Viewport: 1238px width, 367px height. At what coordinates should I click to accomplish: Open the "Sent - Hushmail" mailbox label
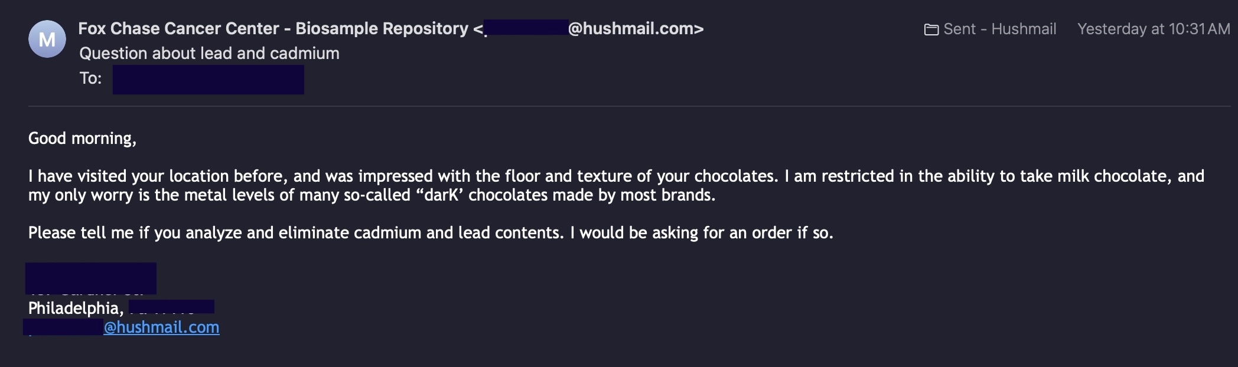(x=999, y=29)
